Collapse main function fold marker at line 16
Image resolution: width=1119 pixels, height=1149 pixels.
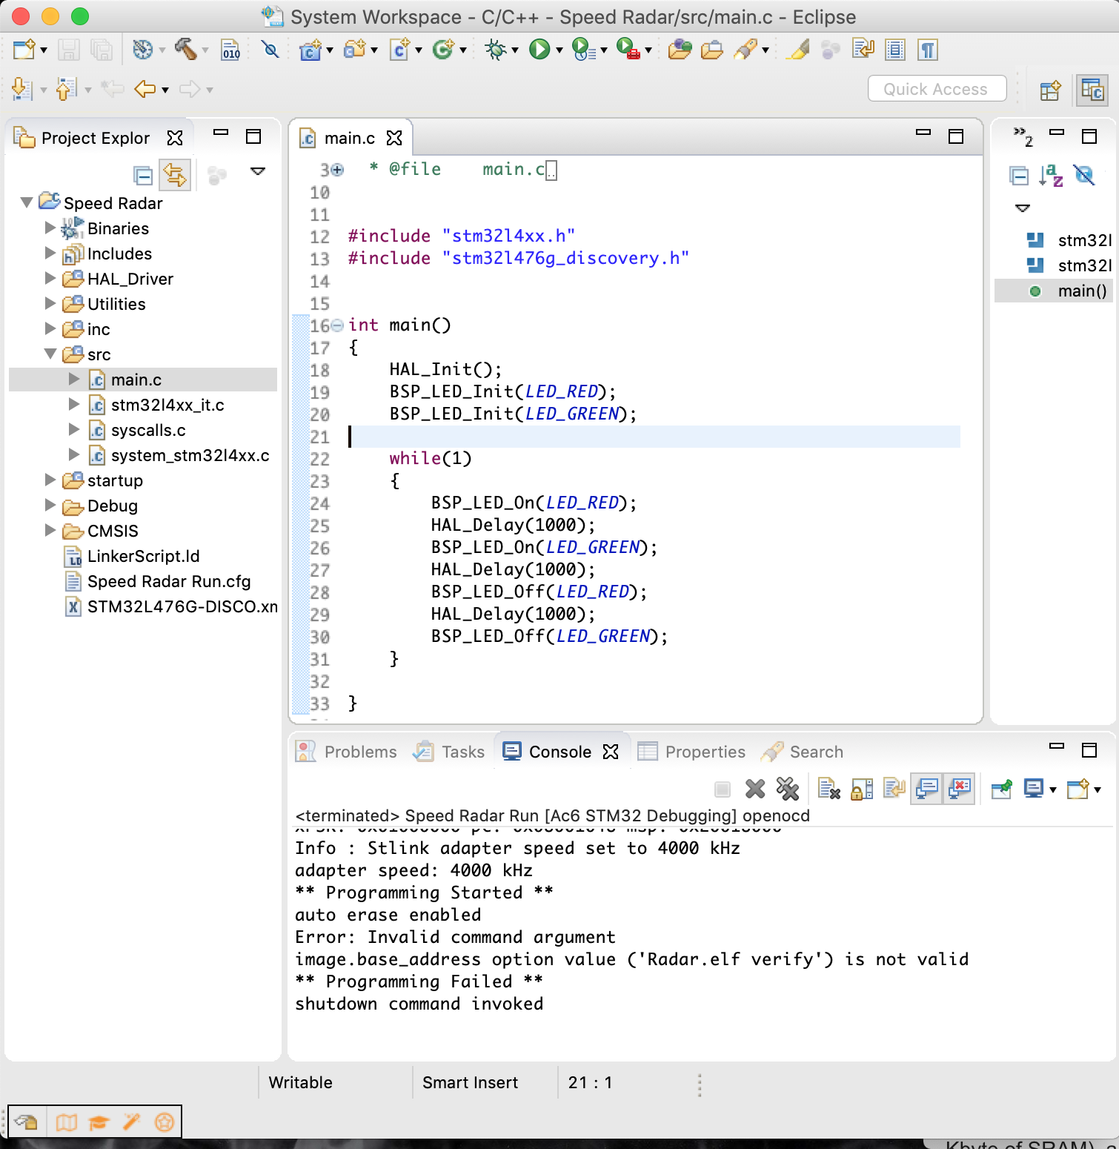coord(337,325)
